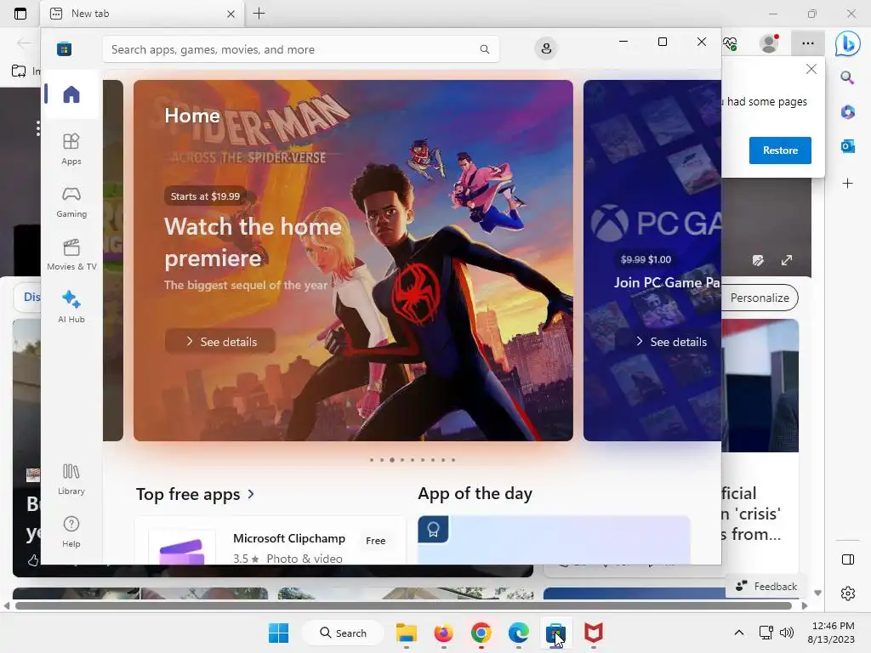871x653 pixels.
Task: Open Firefox from the taskbar
Action: pos(443,633)
